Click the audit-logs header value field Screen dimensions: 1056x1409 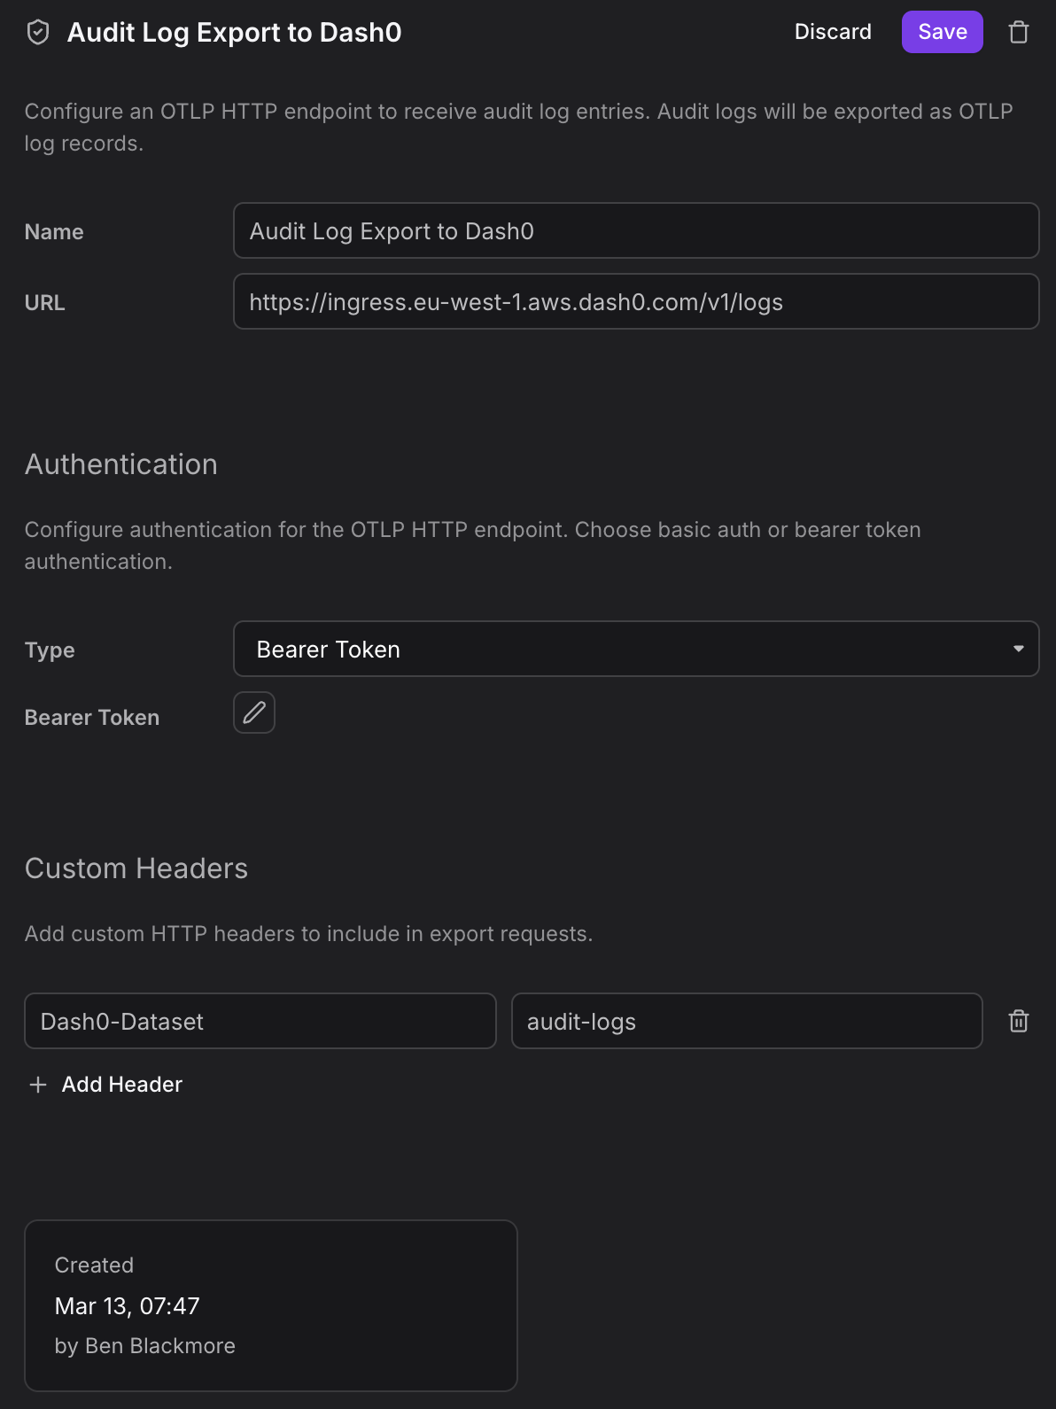746,1021
